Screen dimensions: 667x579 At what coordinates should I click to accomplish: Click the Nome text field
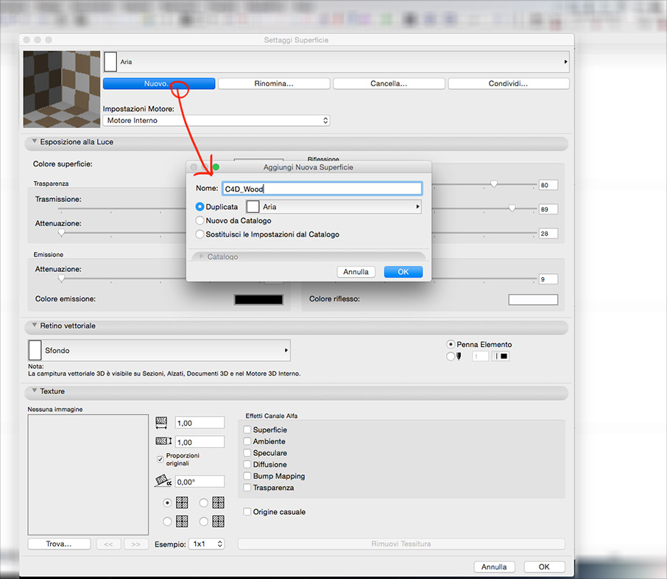[x=322, y=189]
